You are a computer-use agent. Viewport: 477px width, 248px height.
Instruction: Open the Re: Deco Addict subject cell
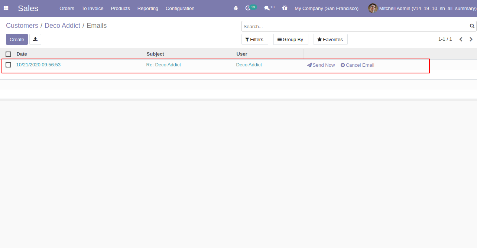163,65
